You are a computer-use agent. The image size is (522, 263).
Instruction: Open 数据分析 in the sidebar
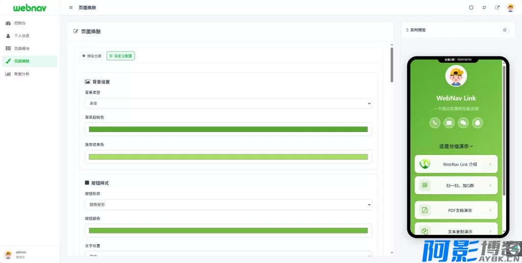click(x=21, y=74)
